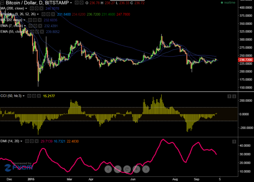This screenshot has width=254, height=182.
Task: Collapse the legend using top-left minus icon
Action: point(2,3)
